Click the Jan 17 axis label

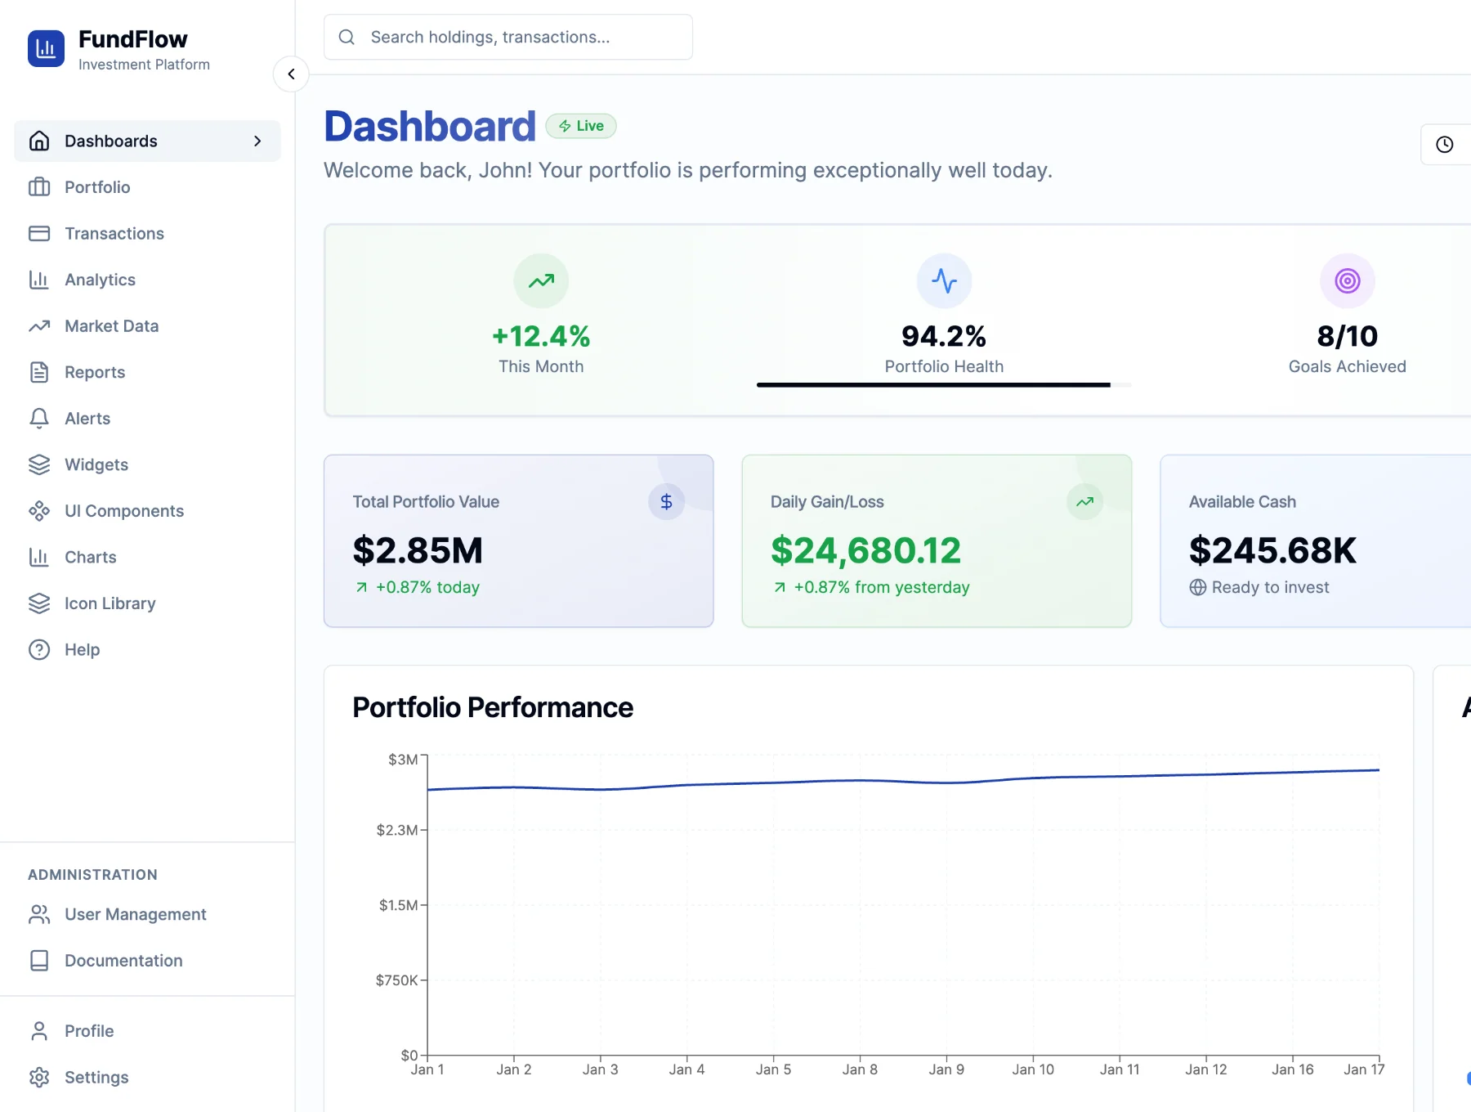tap(1364, 1069)
